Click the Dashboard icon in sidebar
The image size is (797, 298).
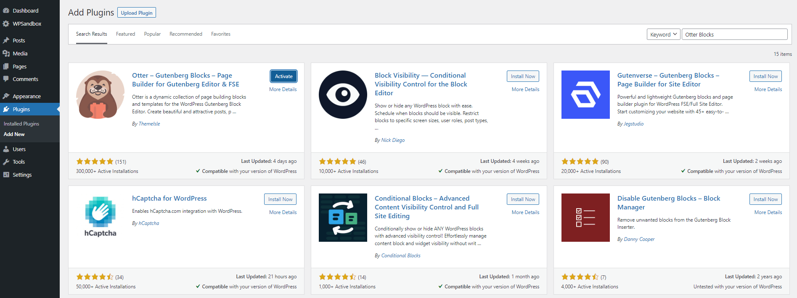click(6, 10)
